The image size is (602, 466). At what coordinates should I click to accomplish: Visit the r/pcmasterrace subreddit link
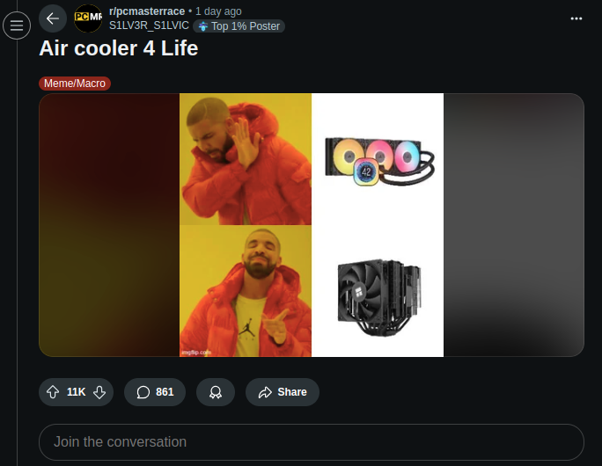(147, 11)
